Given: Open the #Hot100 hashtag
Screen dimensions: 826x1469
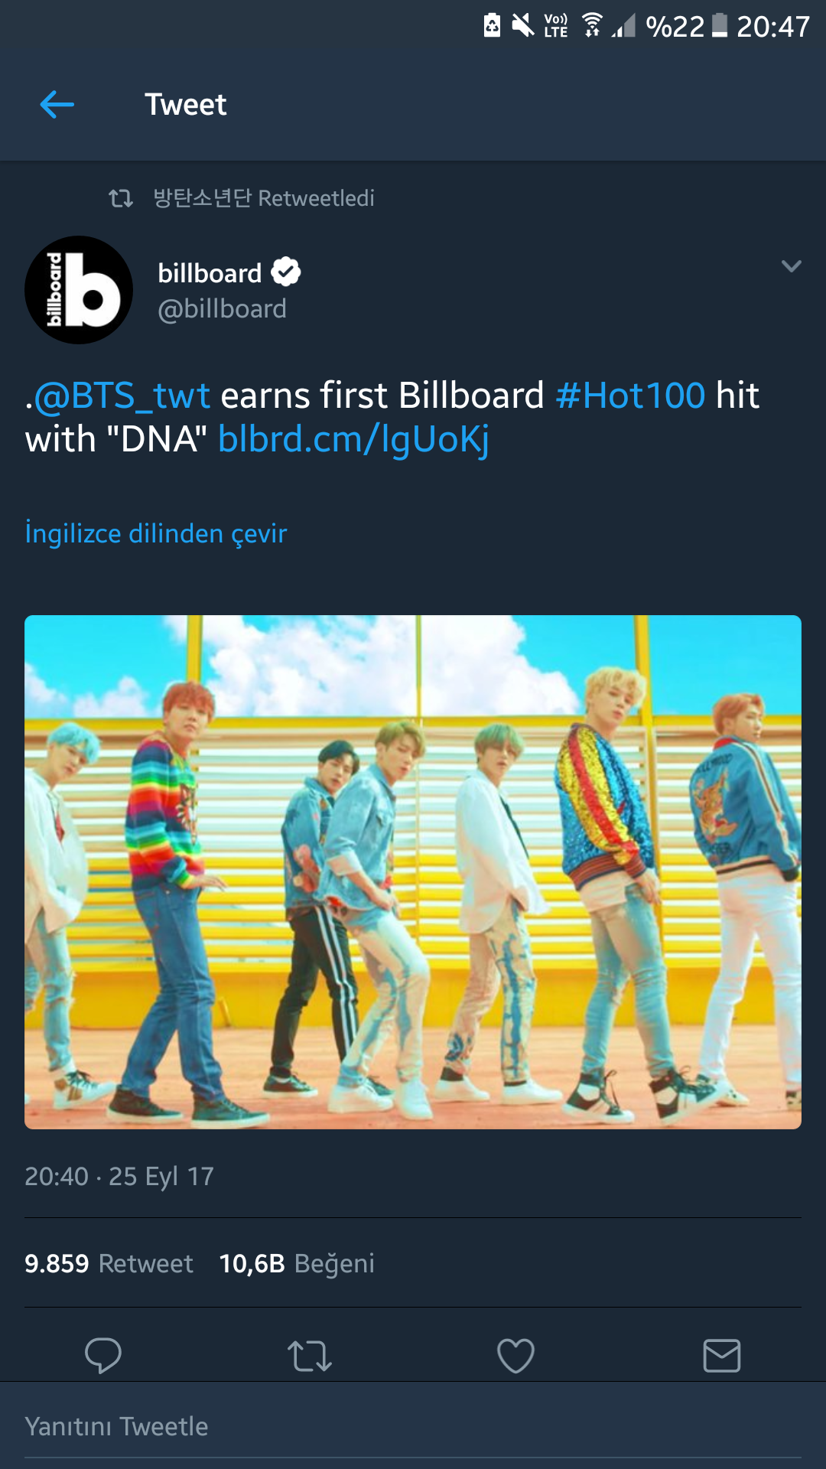Looking at the screenshot, I should click(x=630, y=396).
